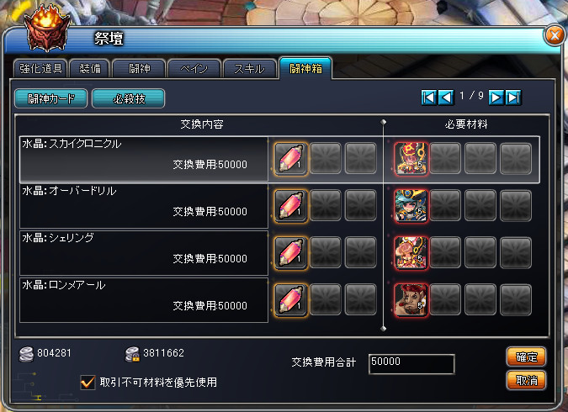This screenshot has height=412, width=568.
Task: Jump to the first page
Action: point(429,98)
